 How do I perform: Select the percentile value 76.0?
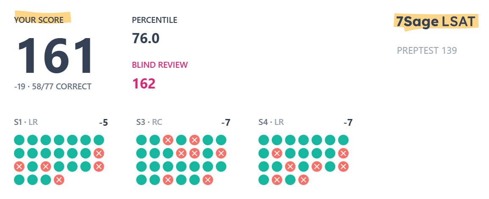pos(146,39)
